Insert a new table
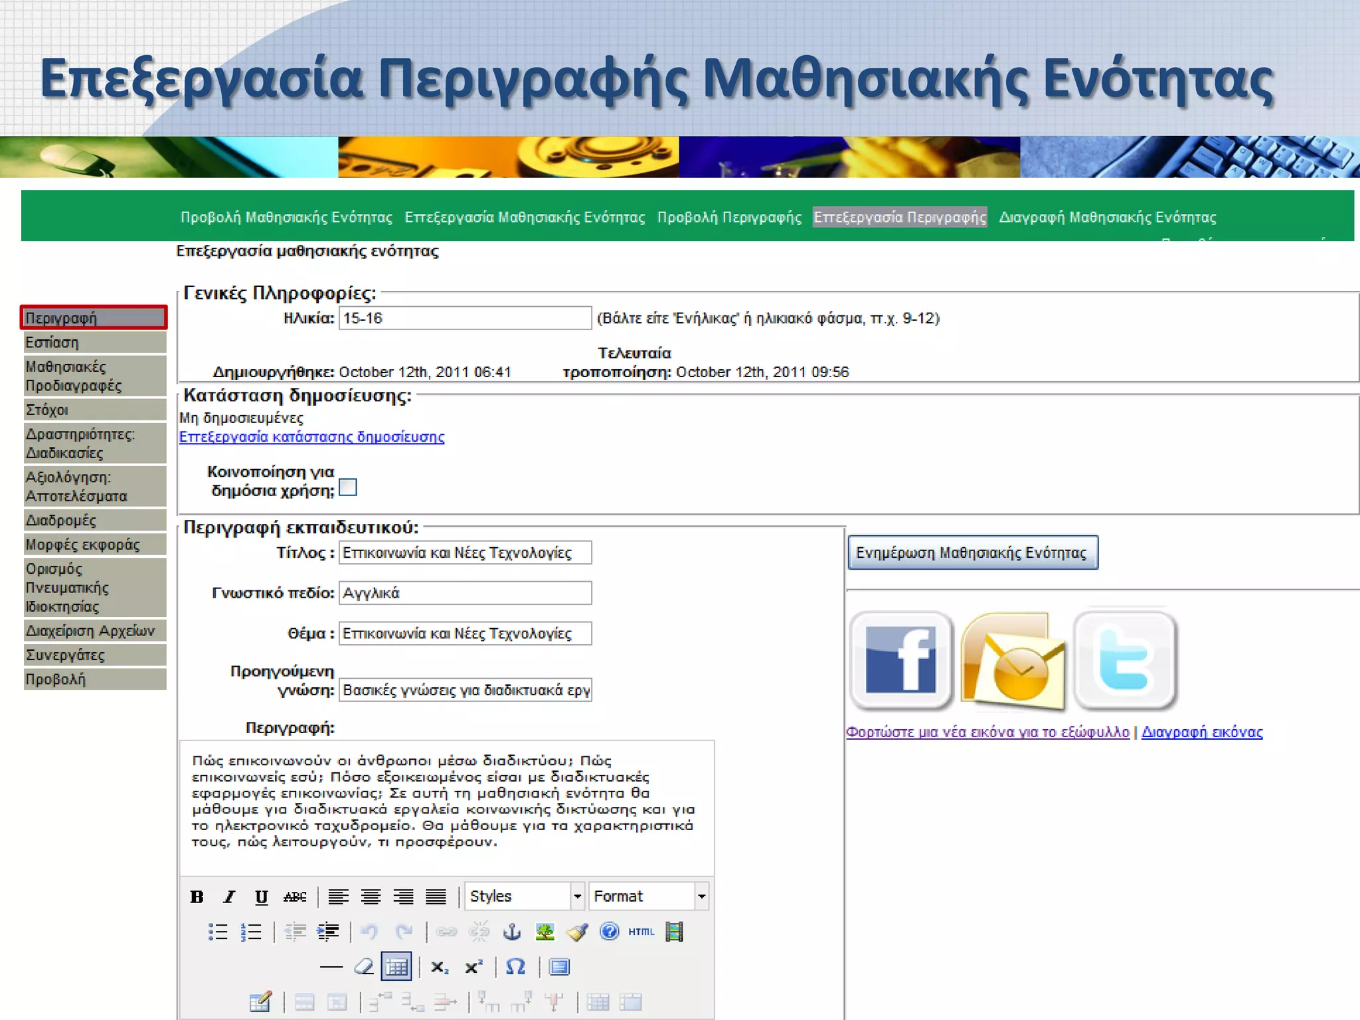 click(x=396, y=967)
